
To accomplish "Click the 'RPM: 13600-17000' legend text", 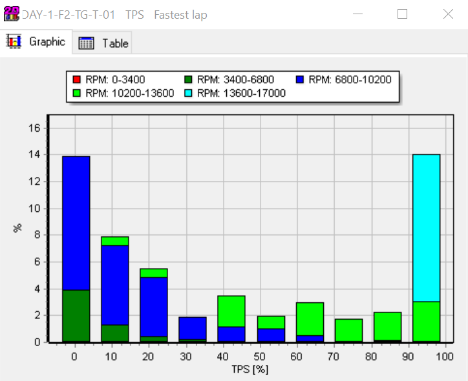I will (241, 93).
